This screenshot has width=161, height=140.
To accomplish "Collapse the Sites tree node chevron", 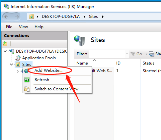I will coord(11,64).
